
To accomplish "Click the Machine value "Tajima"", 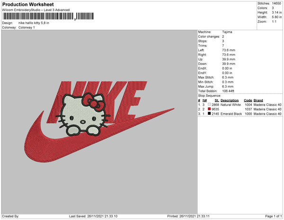I will tap(227, 32).
